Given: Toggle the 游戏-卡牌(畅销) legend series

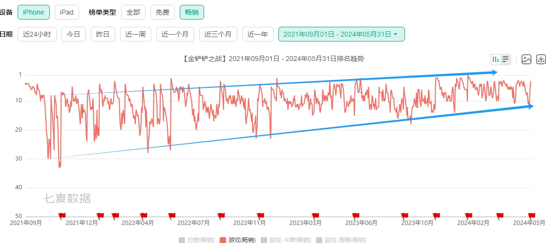Looking at the screenshot, I should (286, 240).
